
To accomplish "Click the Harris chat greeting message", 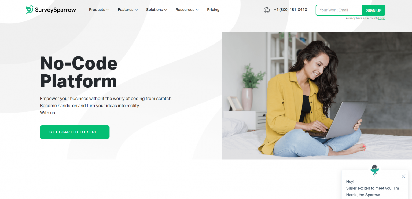I will tap(372, 188).
